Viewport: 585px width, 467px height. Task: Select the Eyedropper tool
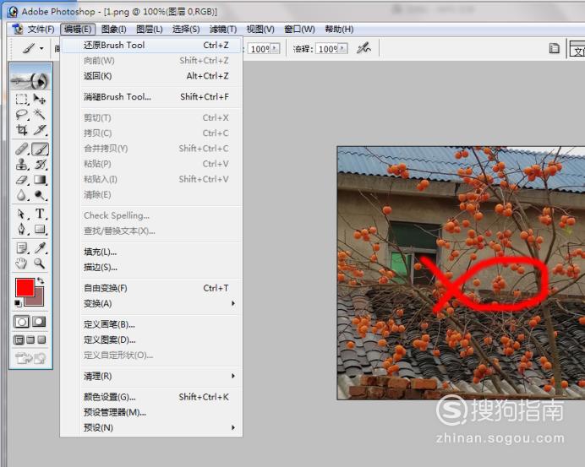point(40,247)
